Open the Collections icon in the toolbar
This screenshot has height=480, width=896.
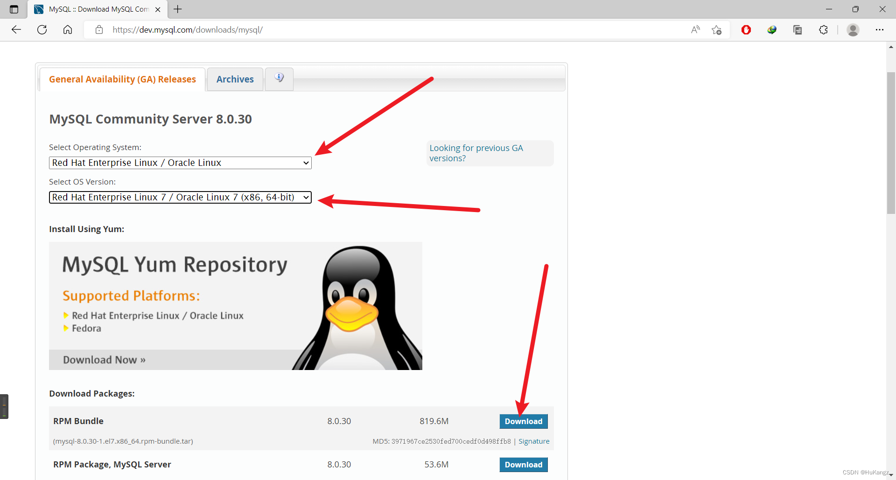coord(798,30)
